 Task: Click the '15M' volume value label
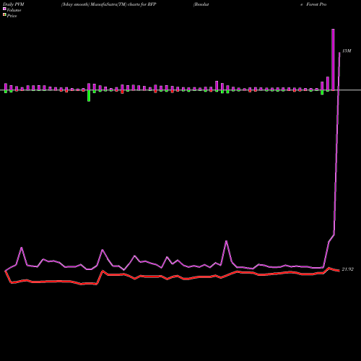click(x=347, y=51)
